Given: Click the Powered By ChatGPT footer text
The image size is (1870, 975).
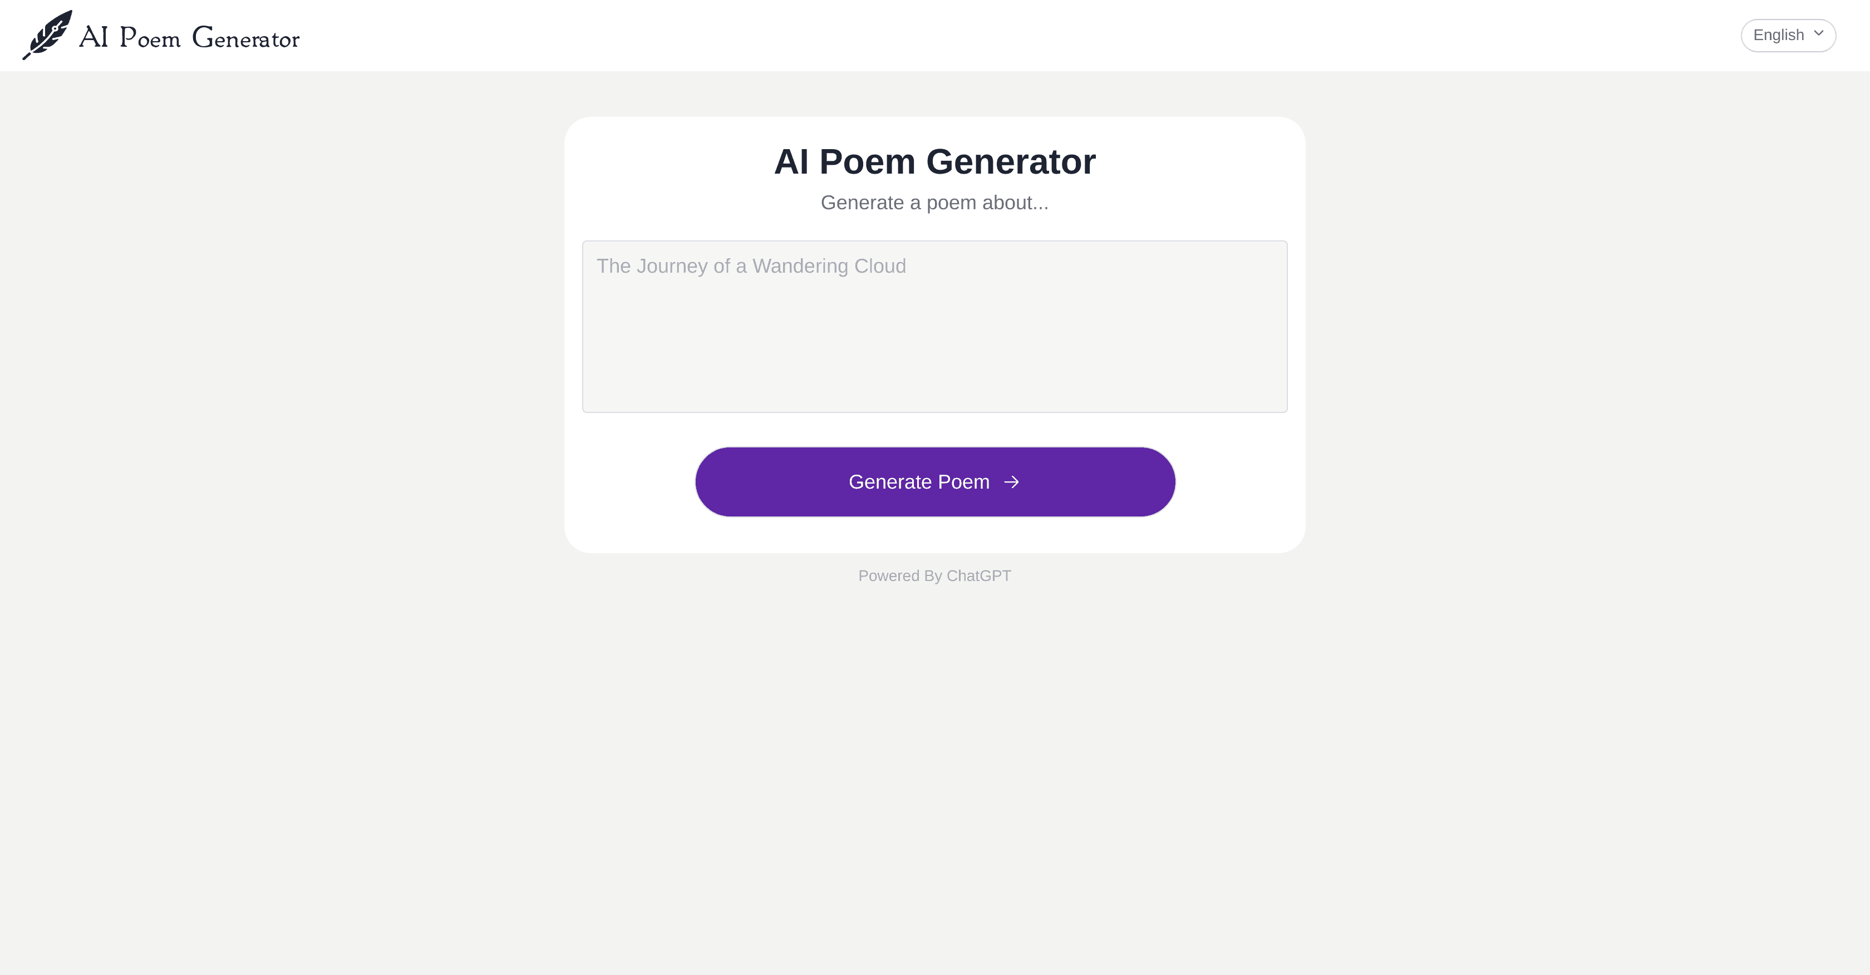Looking at the screenshot, I should pyautogui.click(x=934, y=576).
